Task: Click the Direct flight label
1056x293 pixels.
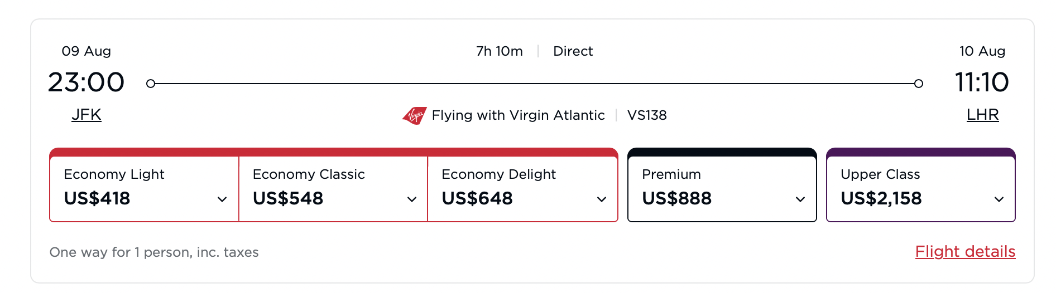Action: pos(573,51)
